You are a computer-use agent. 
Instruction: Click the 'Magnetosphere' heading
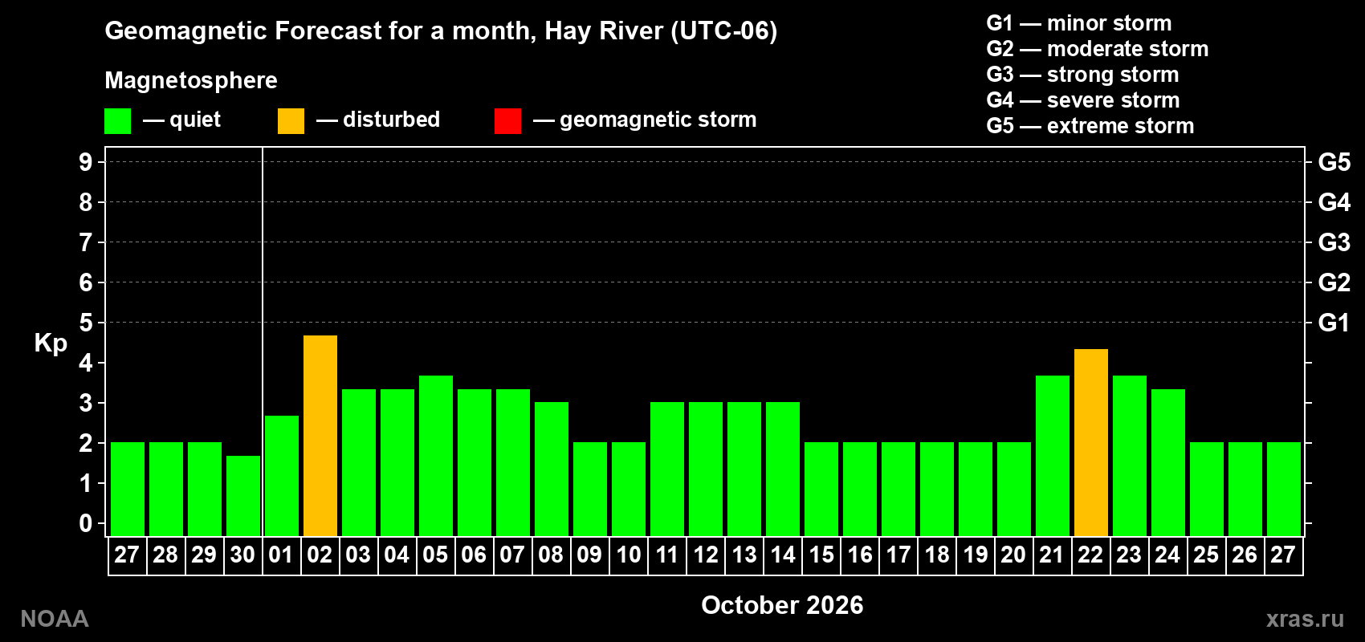(x=191, y=81)
